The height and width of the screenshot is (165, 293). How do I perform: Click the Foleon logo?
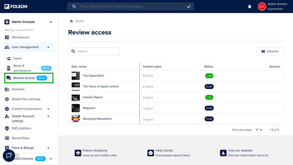(16, 7)
